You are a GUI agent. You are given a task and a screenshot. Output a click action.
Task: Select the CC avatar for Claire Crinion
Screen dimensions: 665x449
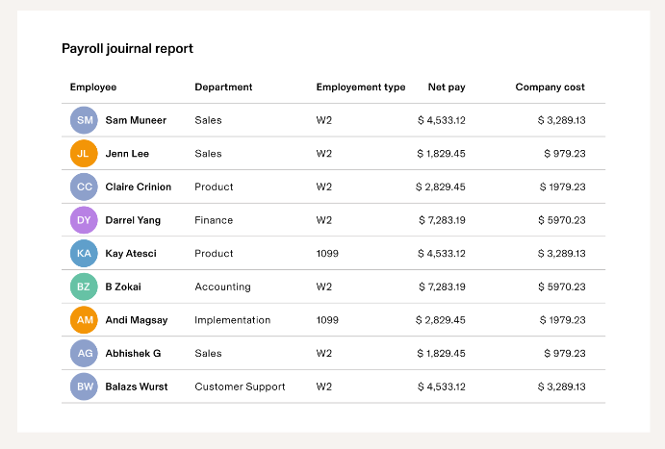pos(85,187)
